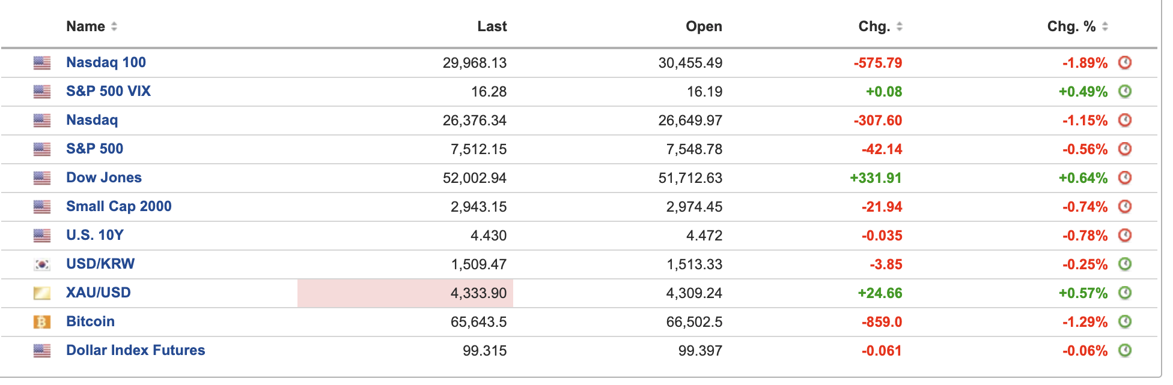The width and height of the screenshot is (1173, 385).
Task: Sort the table by the Name column arrows
Action: tap(114, 26)
